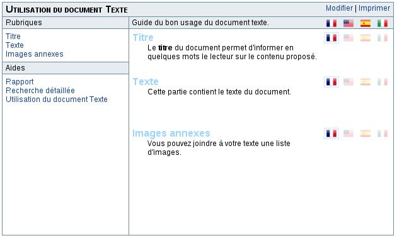Click the Imprimer link

point(374,8)
